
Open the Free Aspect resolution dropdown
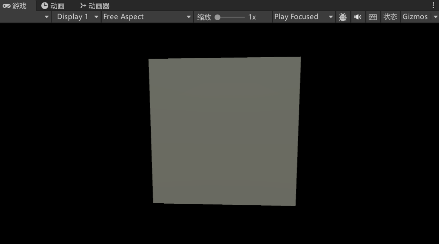147,17
